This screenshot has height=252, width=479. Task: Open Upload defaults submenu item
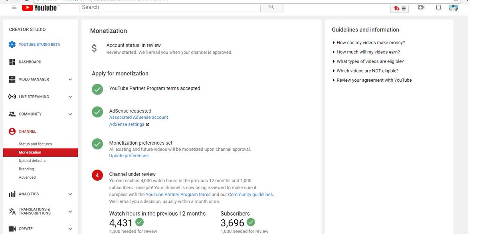(32, 161)
